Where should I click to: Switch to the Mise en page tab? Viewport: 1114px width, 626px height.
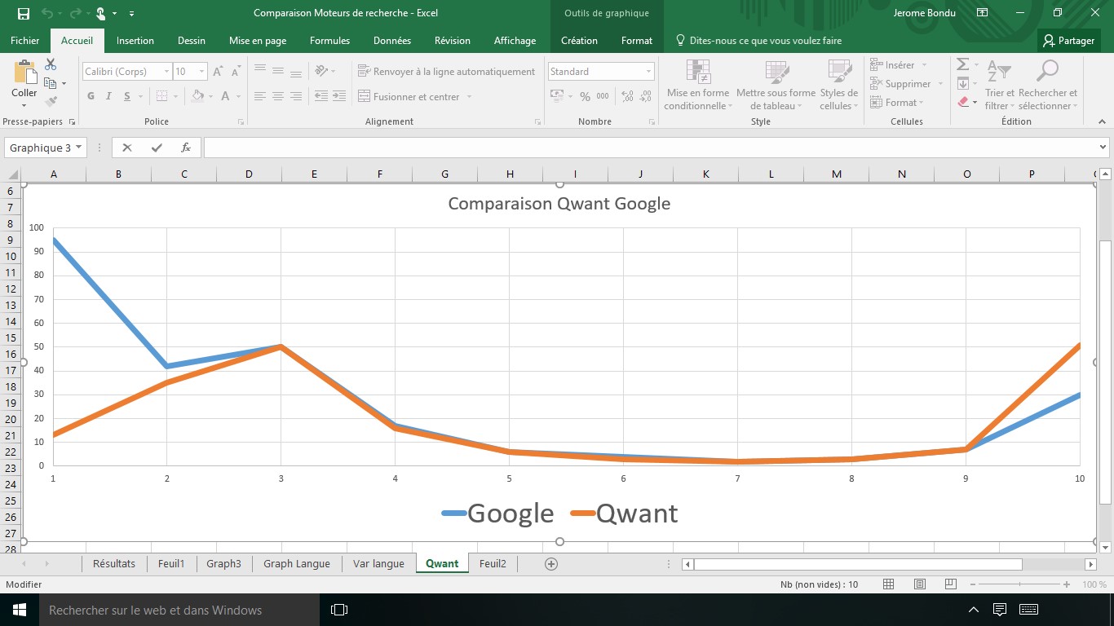[x=258, y=41]
